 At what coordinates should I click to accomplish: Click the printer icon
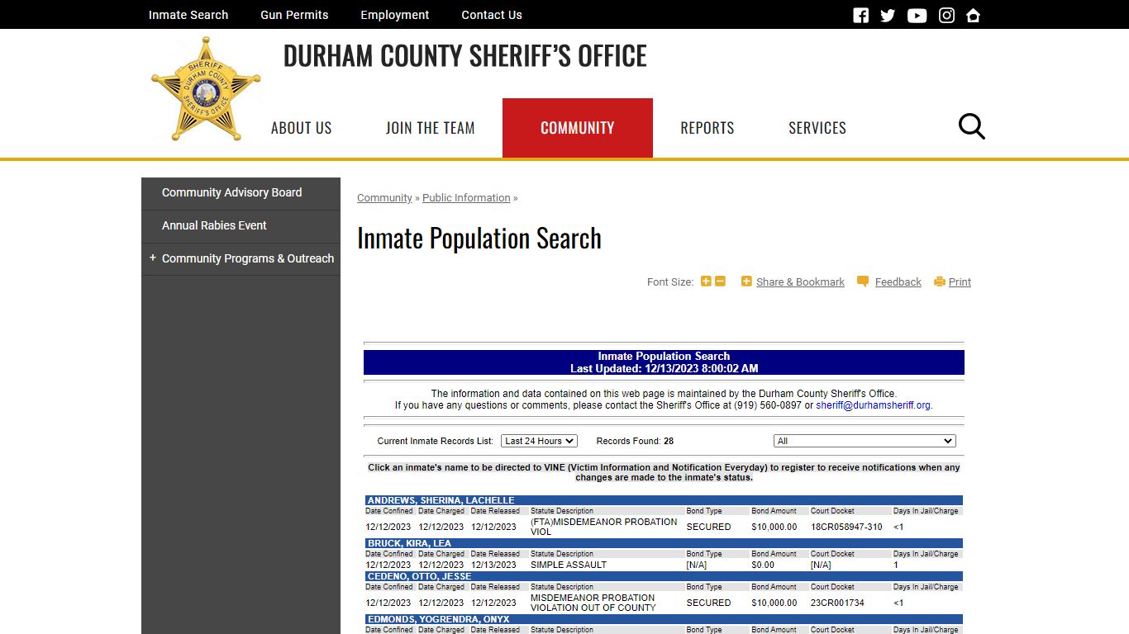940,282
